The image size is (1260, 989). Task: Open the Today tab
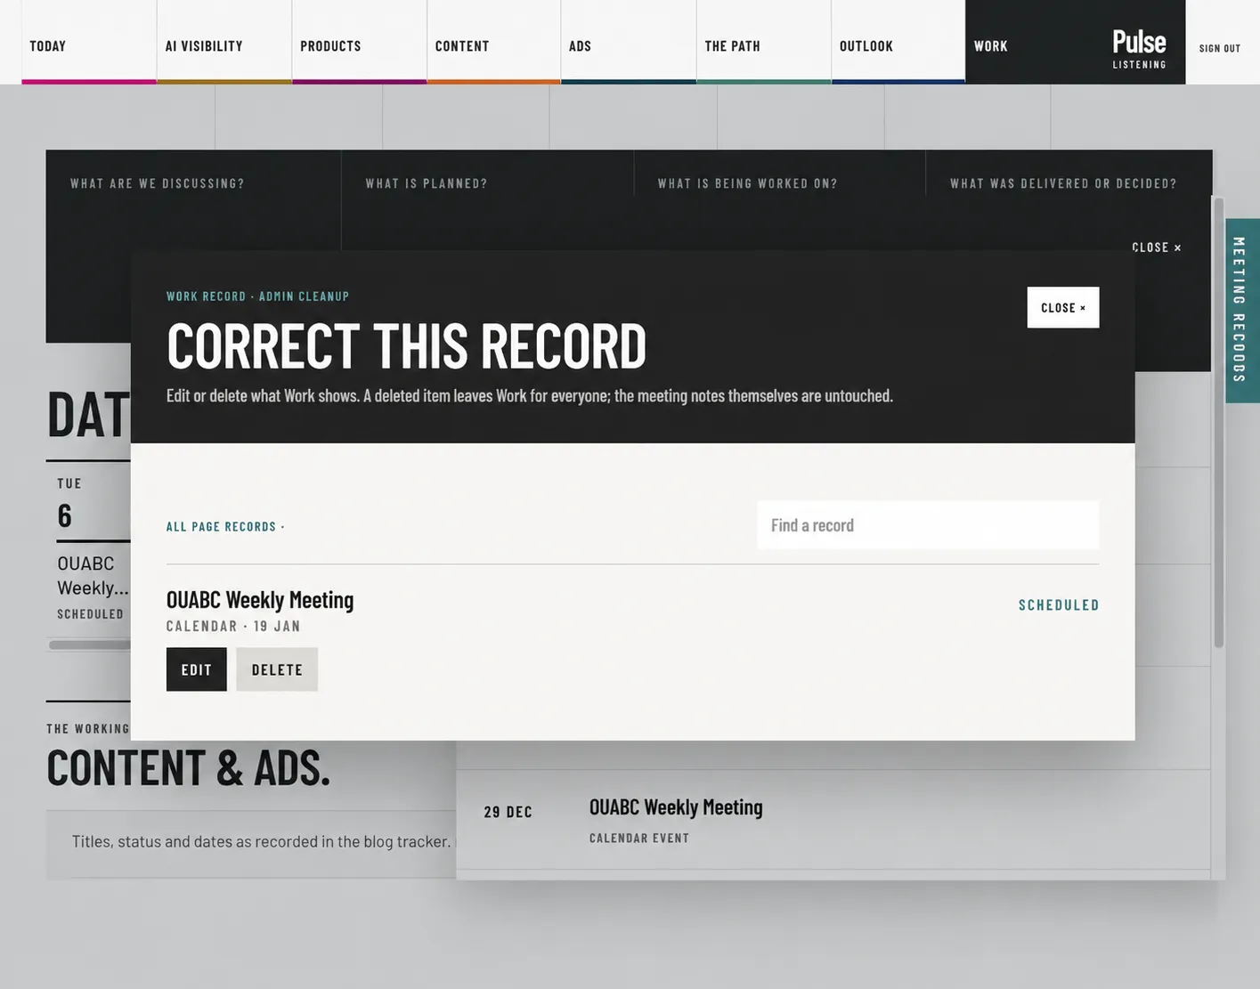coord(89,43)
